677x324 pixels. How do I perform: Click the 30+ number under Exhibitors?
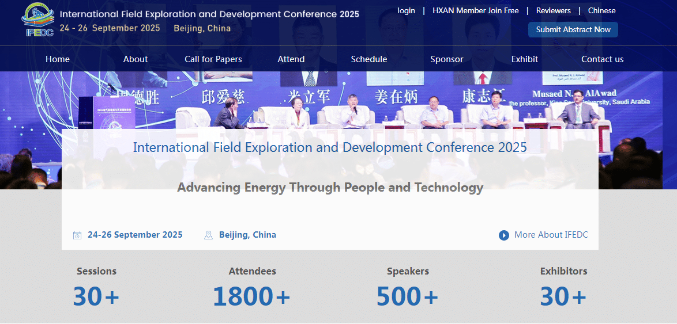pyautogui.click(x=563, y=296)
